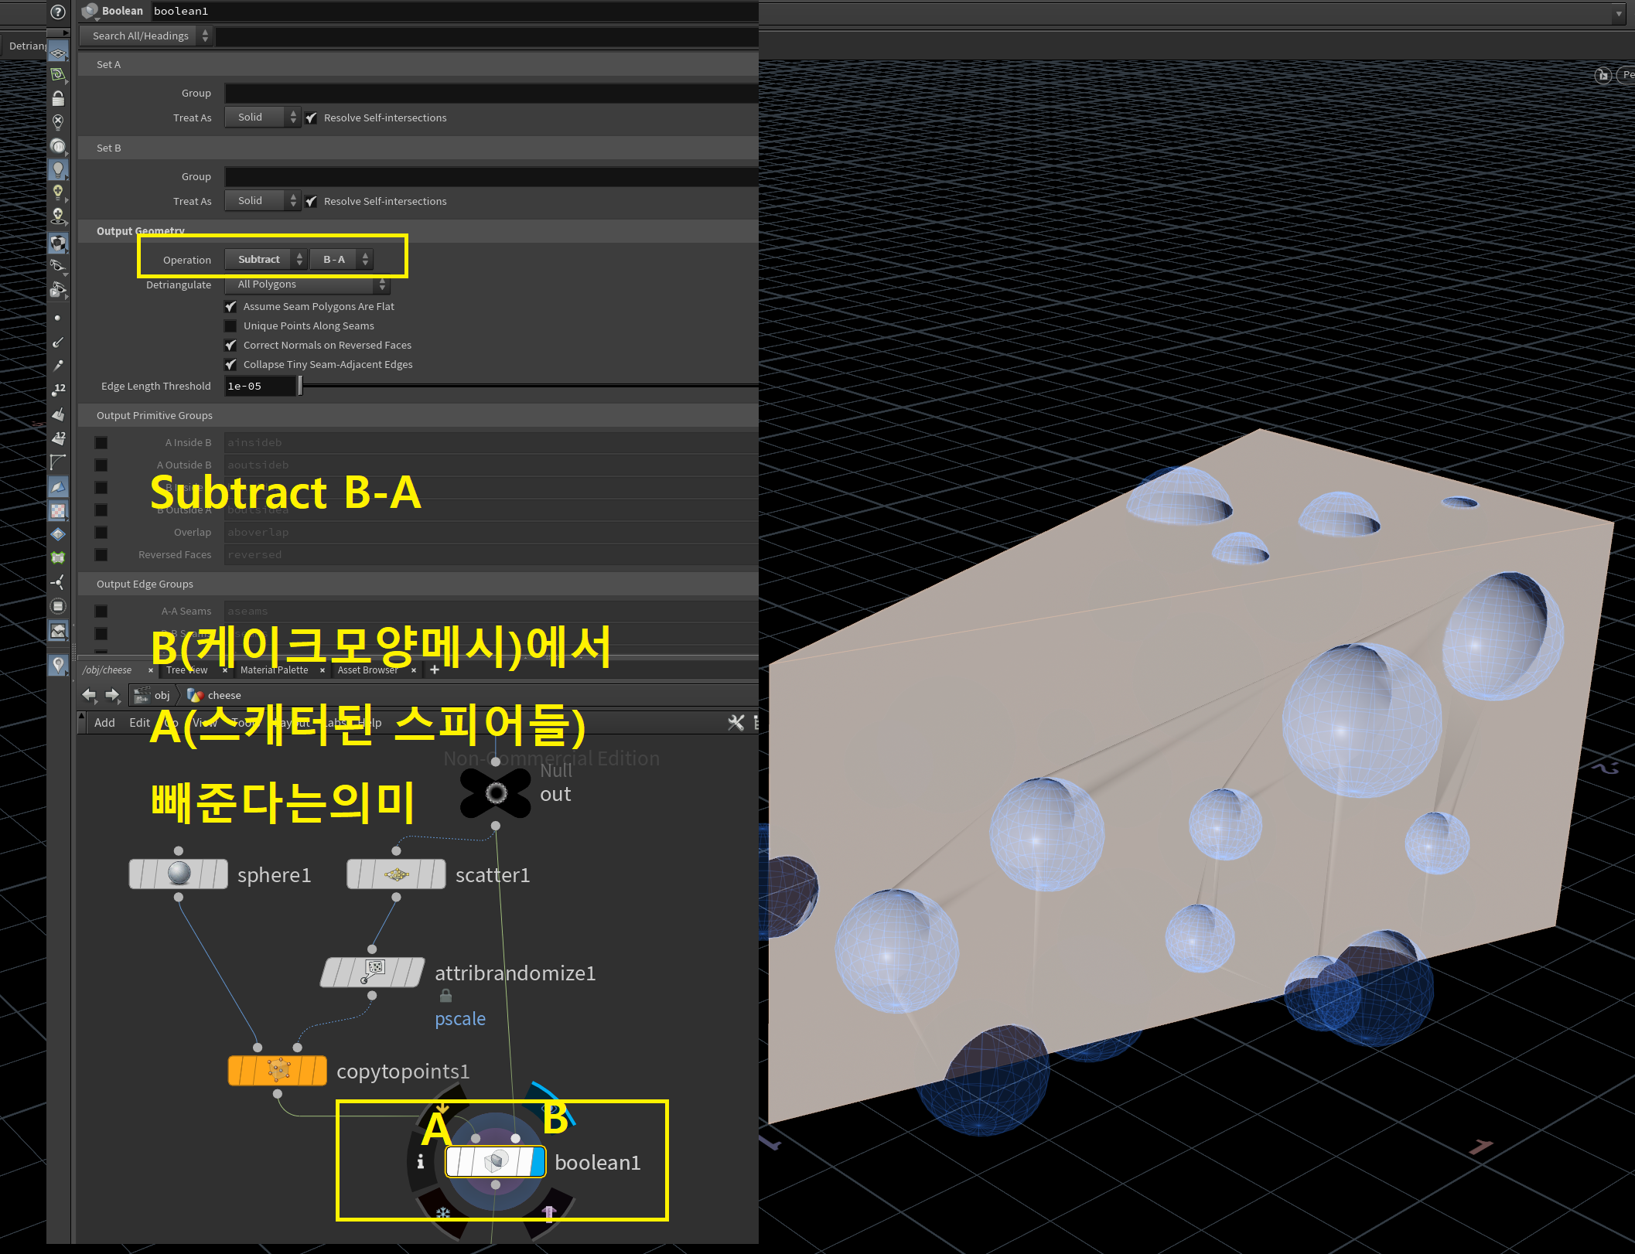Click the attribrandomize1 node icon

pyautogui.click(x=373, y=972)
